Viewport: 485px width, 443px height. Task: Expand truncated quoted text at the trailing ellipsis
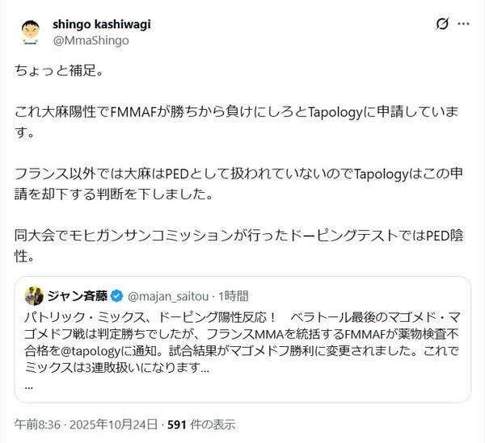[28, 387]
